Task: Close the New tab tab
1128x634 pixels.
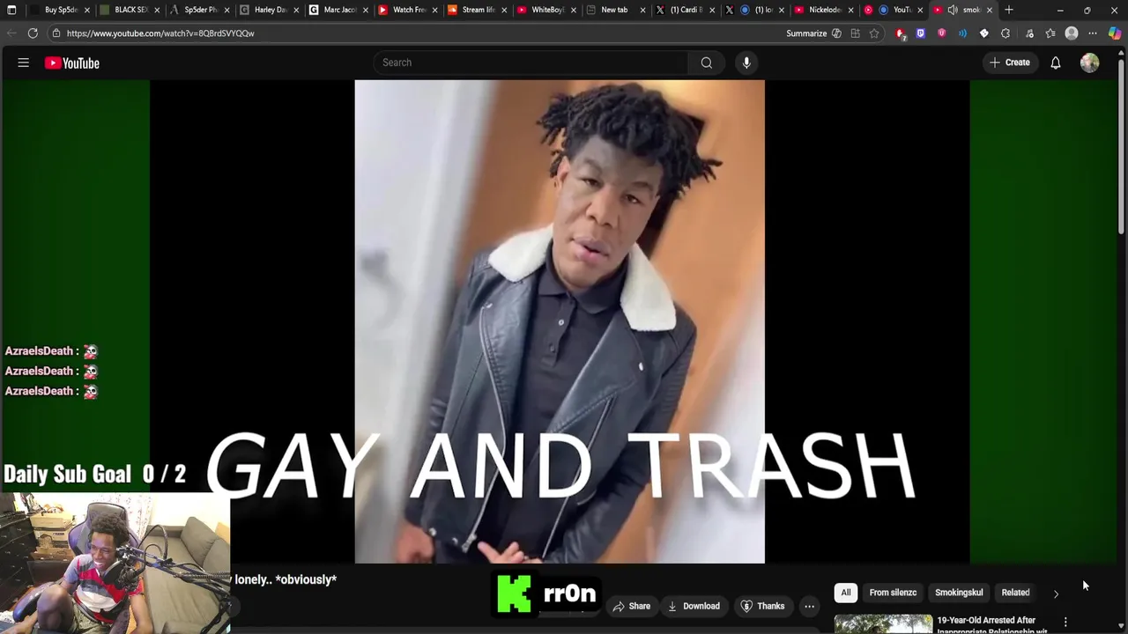Action: 642,10
